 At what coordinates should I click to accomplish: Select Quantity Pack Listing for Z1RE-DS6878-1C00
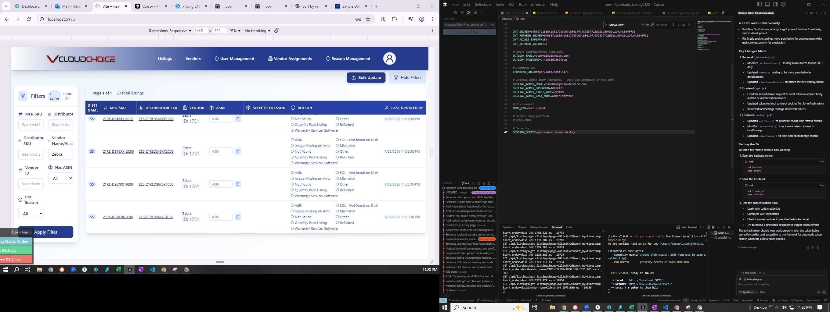pos(292,223)
